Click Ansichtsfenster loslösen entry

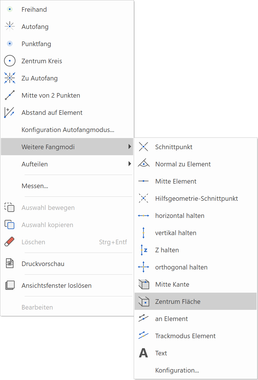pyautogui.click(x=56, y=286)
